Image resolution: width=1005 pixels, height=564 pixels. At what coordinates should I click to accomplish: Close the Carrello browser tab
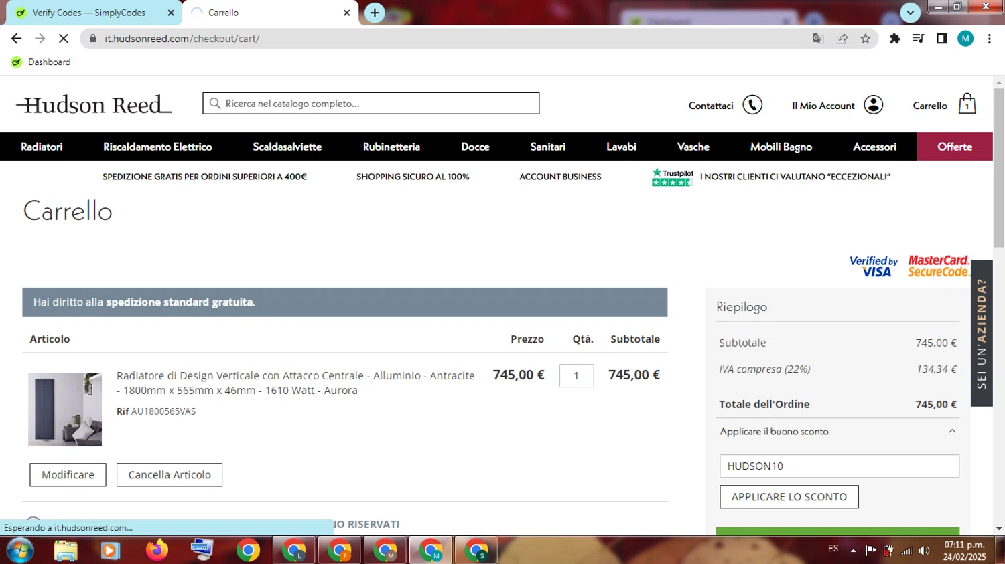[x=346, y=13]
